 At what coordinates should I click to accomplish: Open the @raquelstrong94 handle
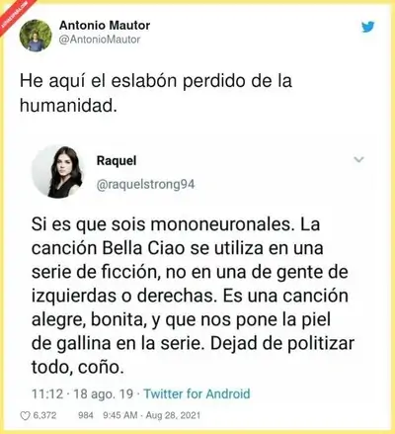click(145, 185)
